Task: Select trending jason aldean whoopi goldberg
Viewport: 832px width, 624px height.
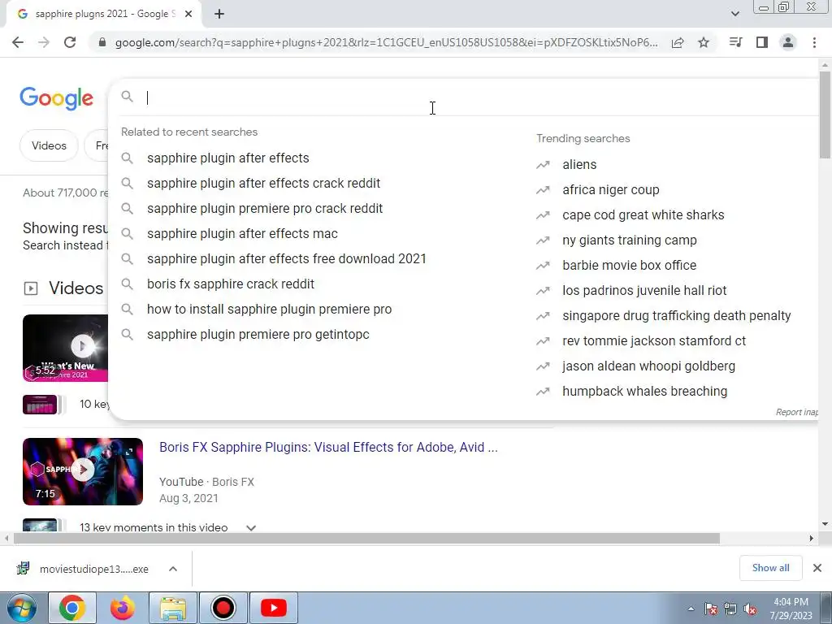Action: (648, 366)
